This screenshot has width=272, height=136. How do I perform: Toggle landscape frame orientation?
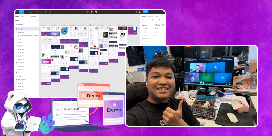(159, 25)
